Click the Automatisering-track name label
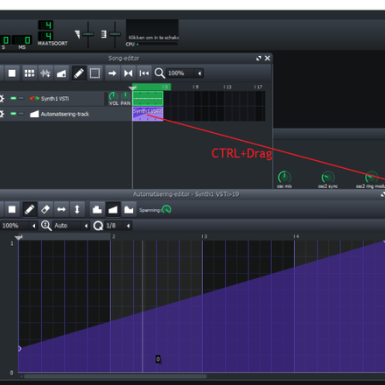The image size is (385, 385). coord(65,114)
